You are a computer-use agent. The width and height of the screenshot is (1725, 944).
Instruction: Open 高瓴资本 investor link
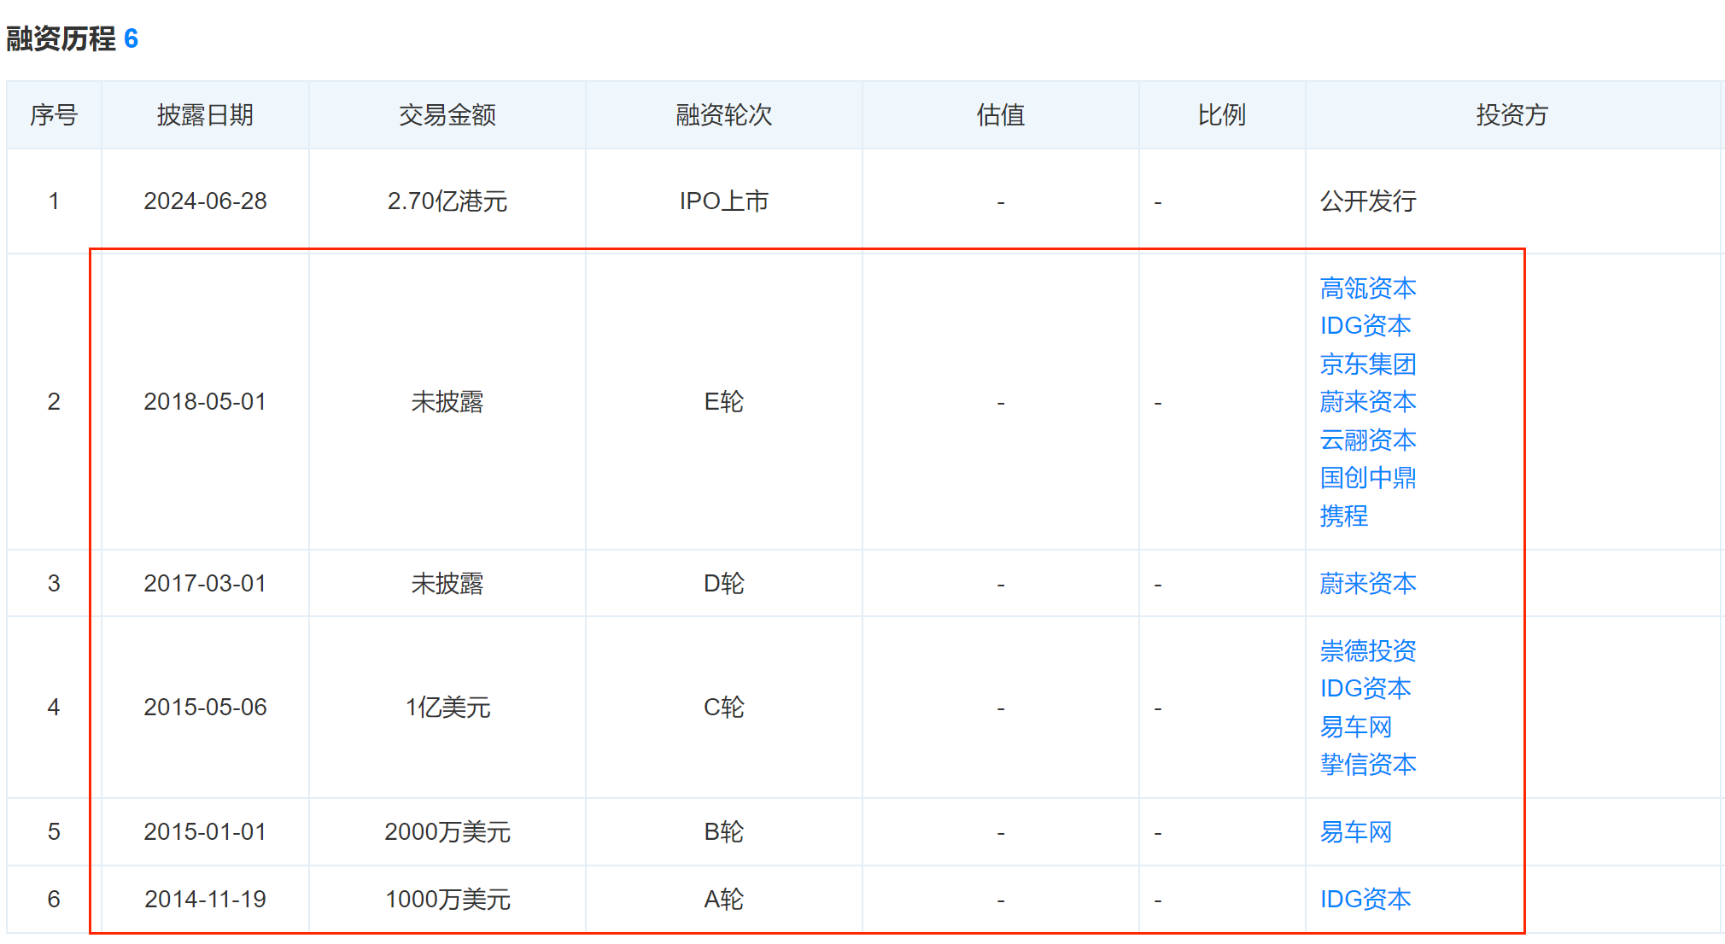point(1367,288)
